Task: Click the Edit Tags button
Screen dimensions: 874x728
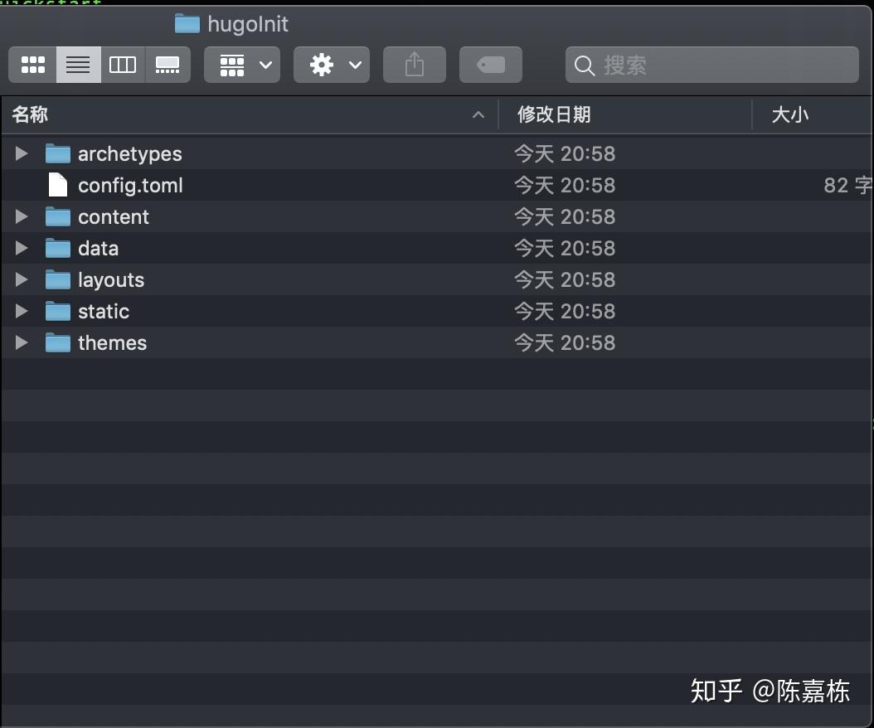Action: (491, 65)
